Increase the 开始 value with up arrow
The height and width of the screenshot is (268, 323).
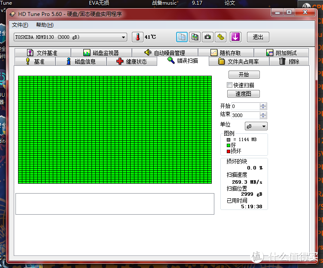263,105
